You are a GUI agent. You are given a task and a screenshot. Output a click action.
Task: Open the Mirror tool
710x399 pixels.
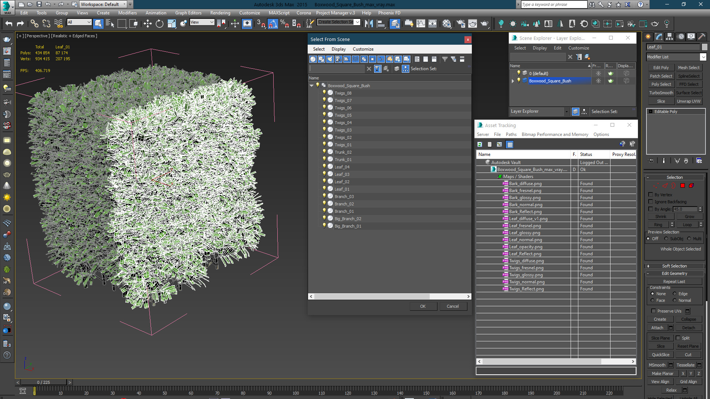pos(369,24)
